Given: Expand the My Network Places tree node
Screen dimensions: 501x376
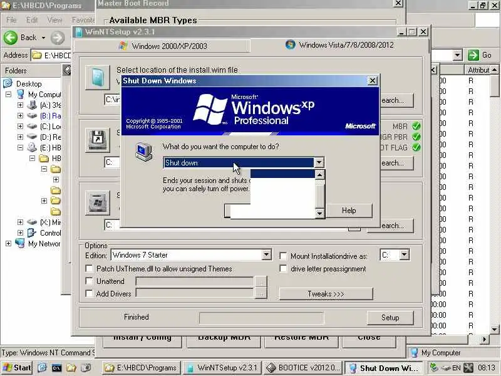Looking at the screenshot, I should pyautogui.click(x=8, y=243).
